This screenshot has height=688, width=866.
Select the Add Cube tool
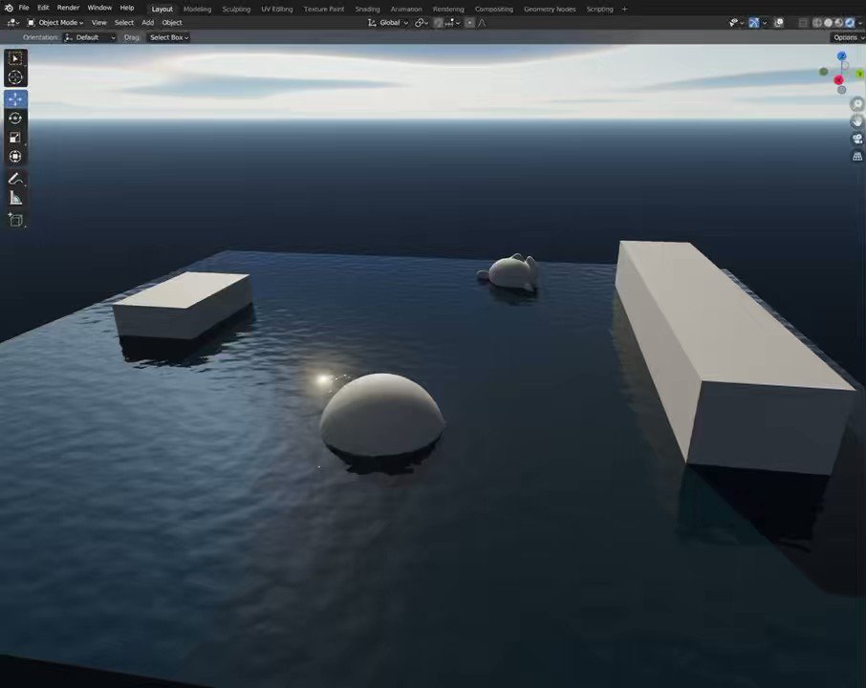point(15,220)
